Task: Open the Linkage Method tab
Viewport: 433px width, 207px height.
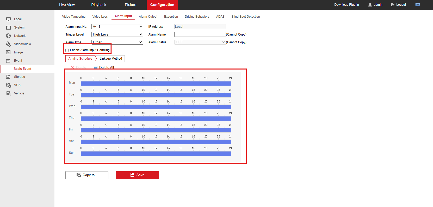Action: pyautogui.click(x=111, y=59)
